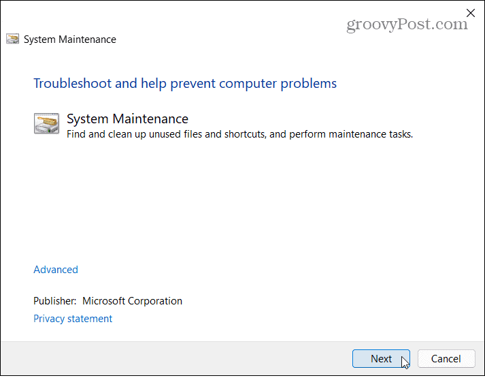The width and height of the screenshot is (485, 378).
Task: Click the word 'Troubleshoot' in the heading
Action: (72, 83)
